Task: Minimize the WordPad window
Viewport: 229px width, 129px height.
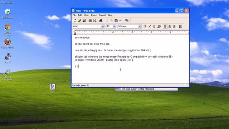Action: (x=177, y=11)
